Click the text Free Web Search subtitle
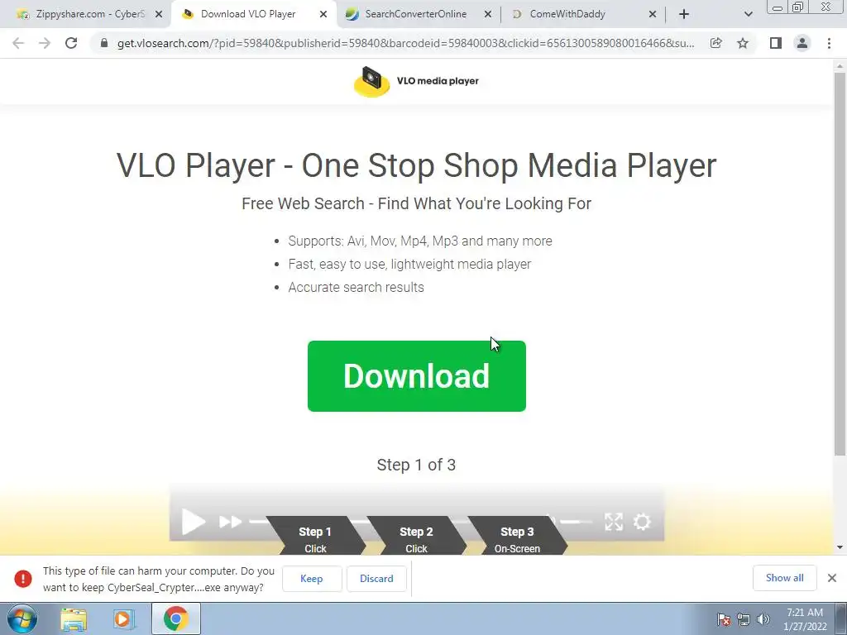Screen dimensions: 847x635 [x=417, y=203]
